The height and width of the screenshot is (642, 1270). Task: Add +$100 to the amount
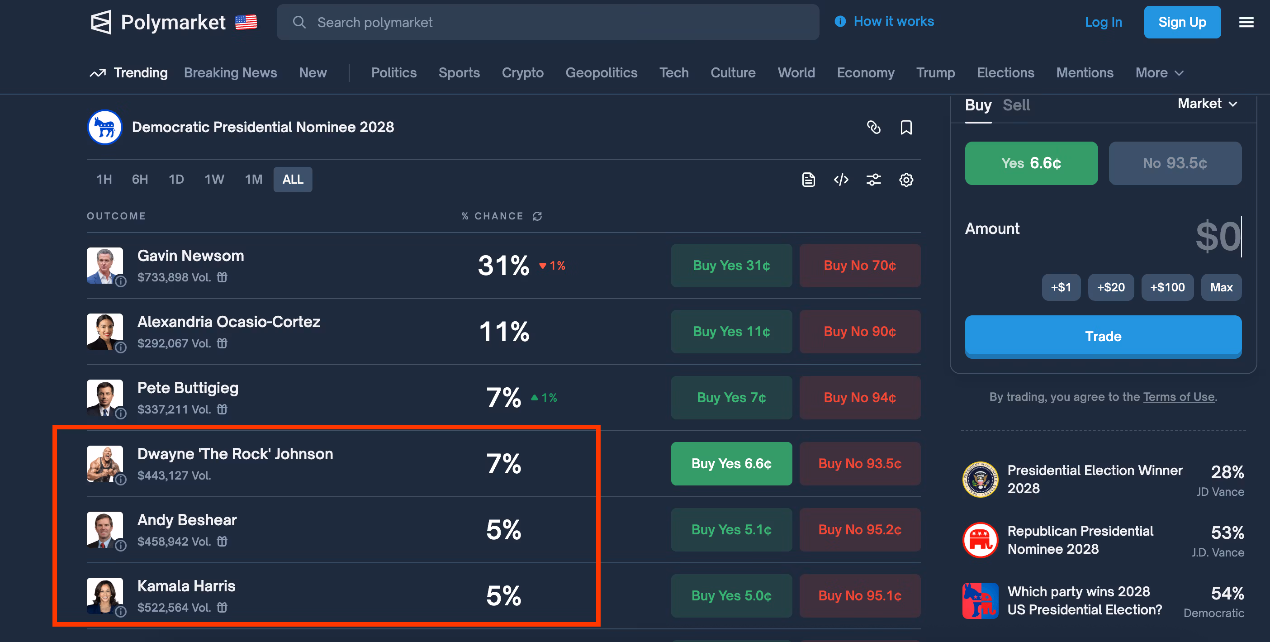[1167, 287]
